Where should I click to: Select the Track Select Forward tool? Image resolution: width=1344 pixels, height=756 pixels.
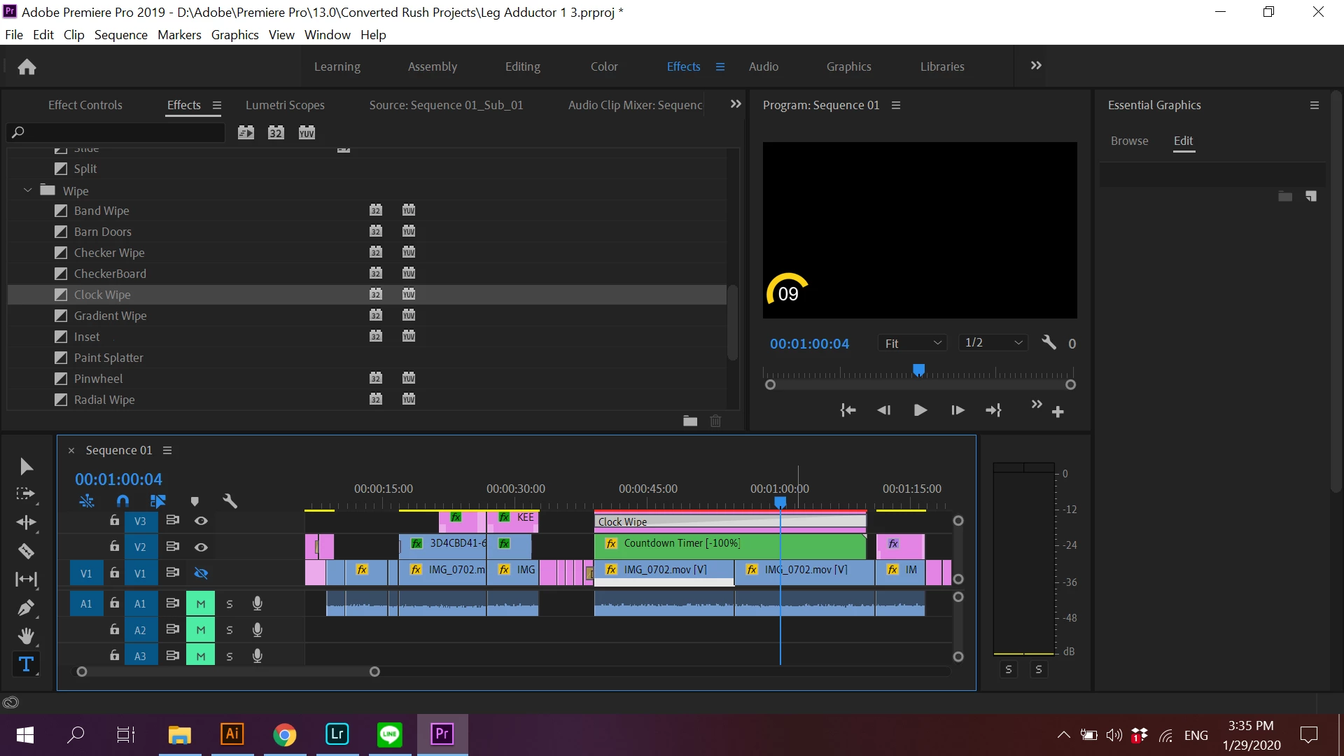point(26,494)
